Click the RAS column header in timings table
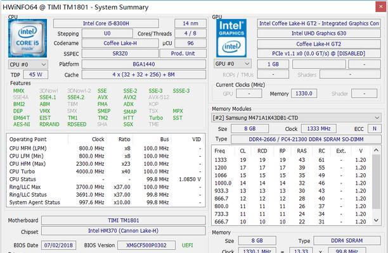This screenshot has height=253, width=388. coord(302,151)
